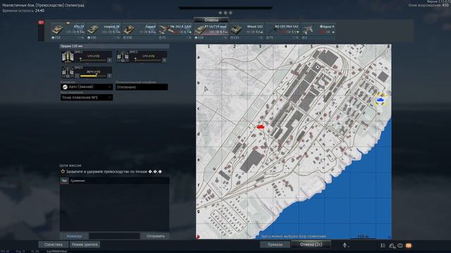The height and width of the screenshot is (253, 451).
Task: Decrease DM23 shell count with minus button
Action: pyautogui.click(x=77, y=76)
